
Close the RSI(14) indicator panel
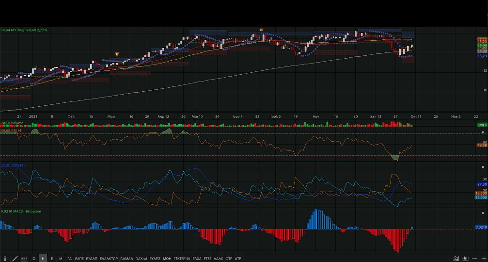click(483, 132)
